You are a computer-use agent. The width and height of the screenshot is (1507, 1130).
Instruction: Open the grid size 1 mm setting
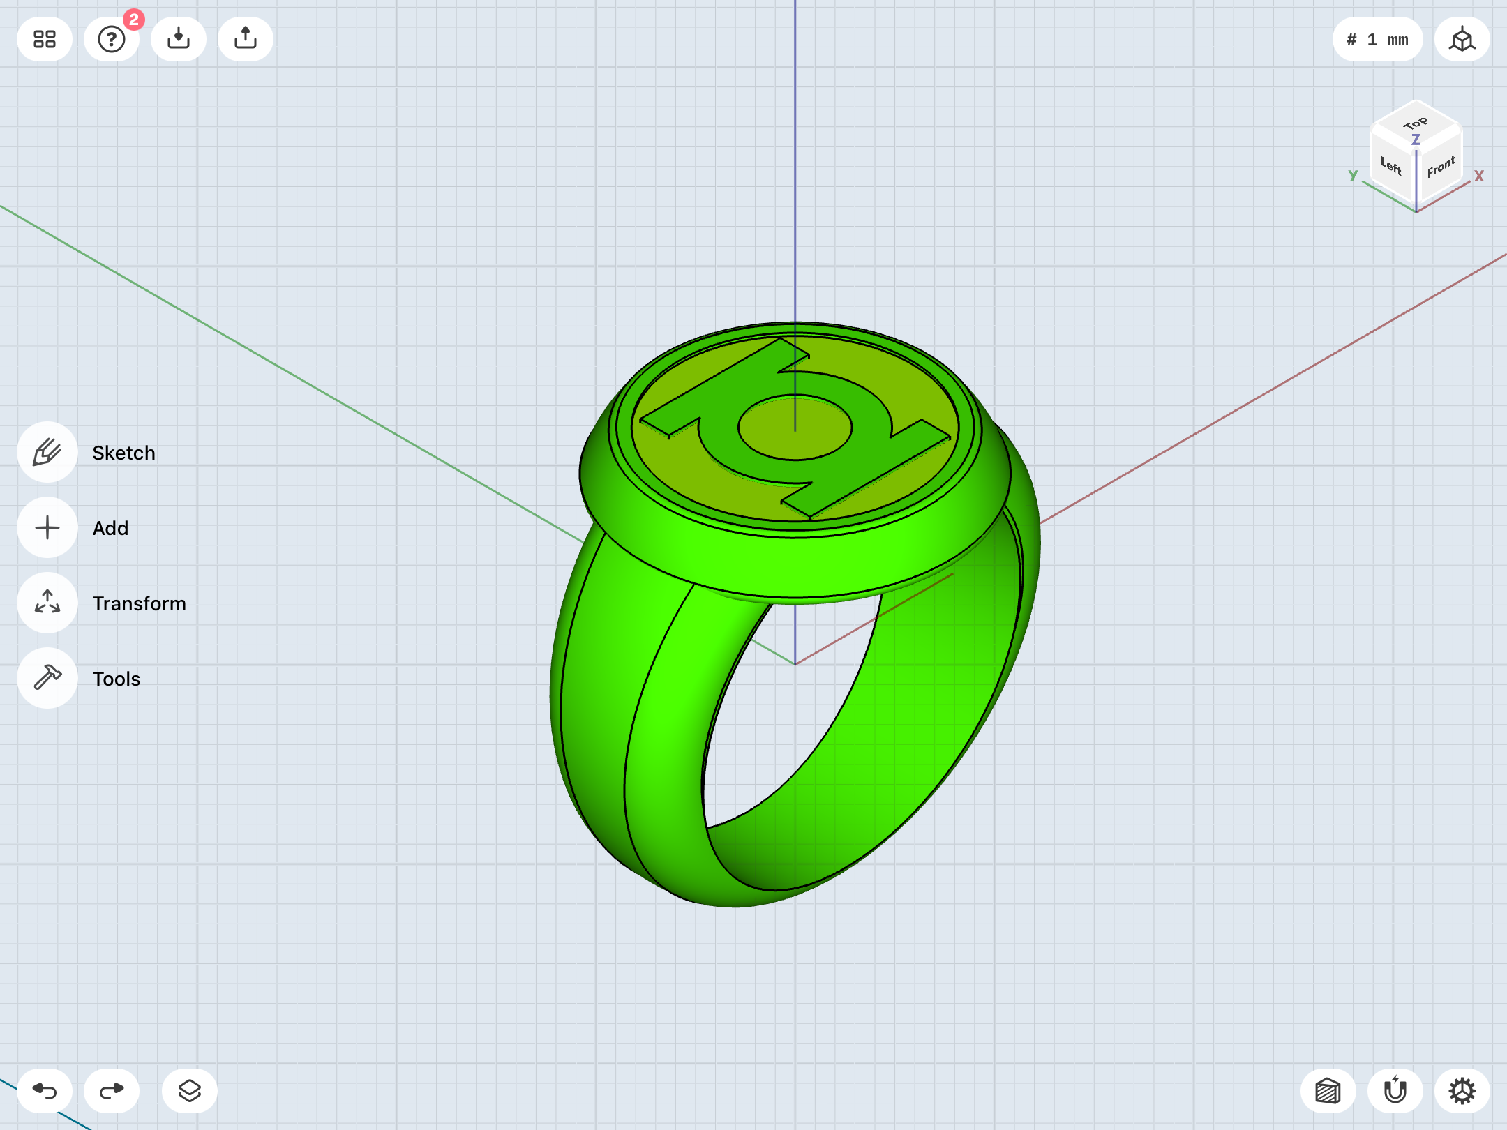(x=1377, y=39)
